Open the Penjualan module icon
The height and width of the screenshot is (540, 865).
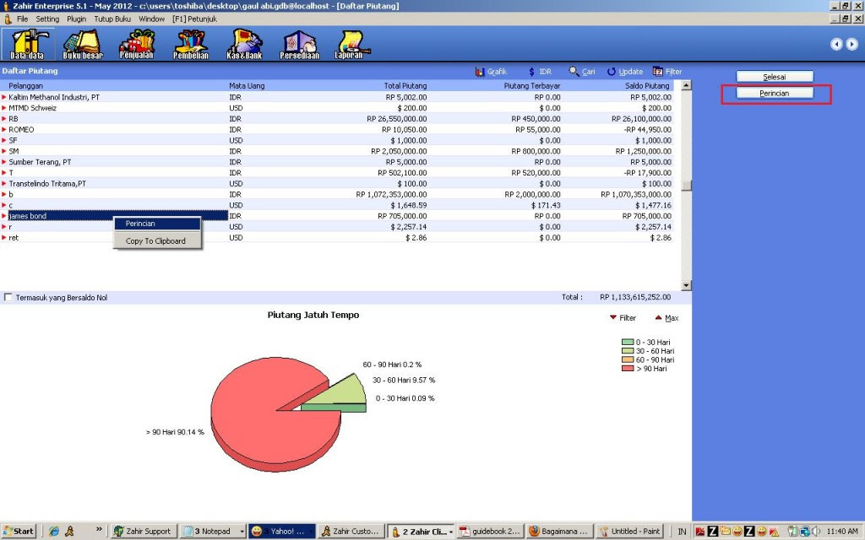(x=136, y=44)
